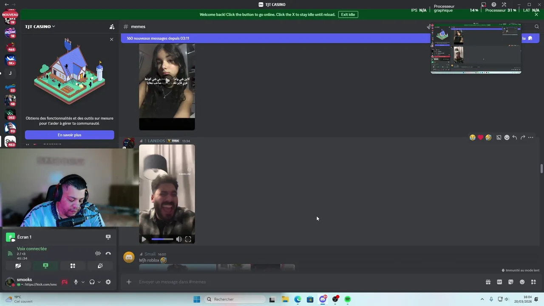Turn on the camera in voice panel
The image size is (544, 306).
coord(18,266)
